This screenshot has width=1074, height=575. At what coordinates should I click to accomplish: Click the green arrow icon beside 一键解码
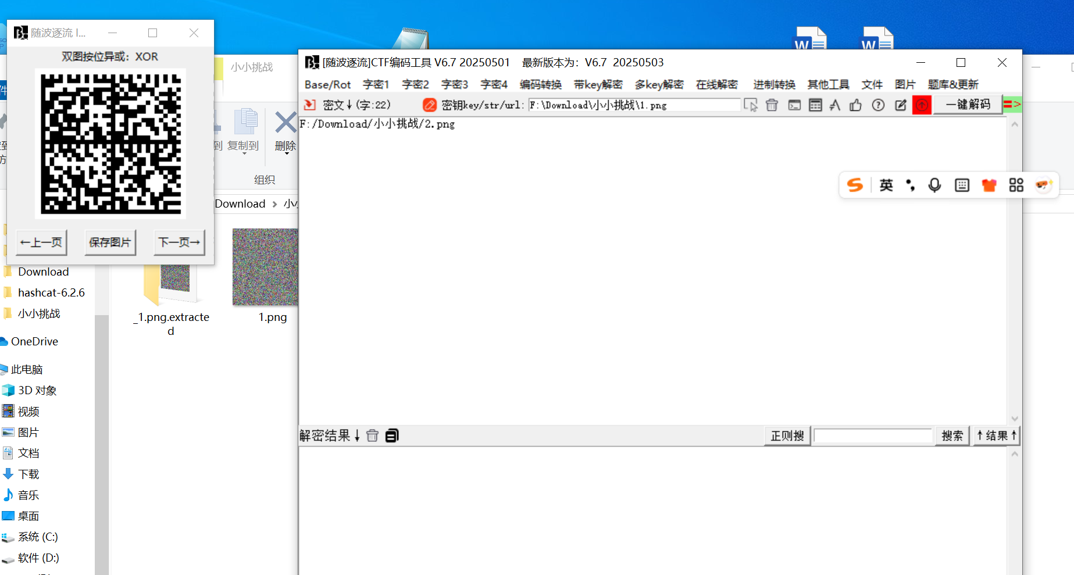[x=1012, y=104]
